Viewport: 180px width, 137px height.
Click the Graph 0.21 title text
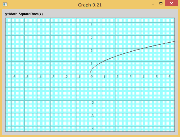tap(90, 5)
